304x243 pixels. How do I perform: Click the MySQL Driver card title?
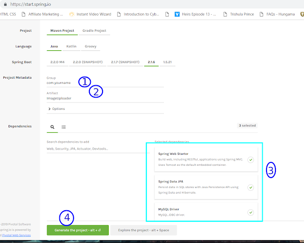(x=169, y=209)
